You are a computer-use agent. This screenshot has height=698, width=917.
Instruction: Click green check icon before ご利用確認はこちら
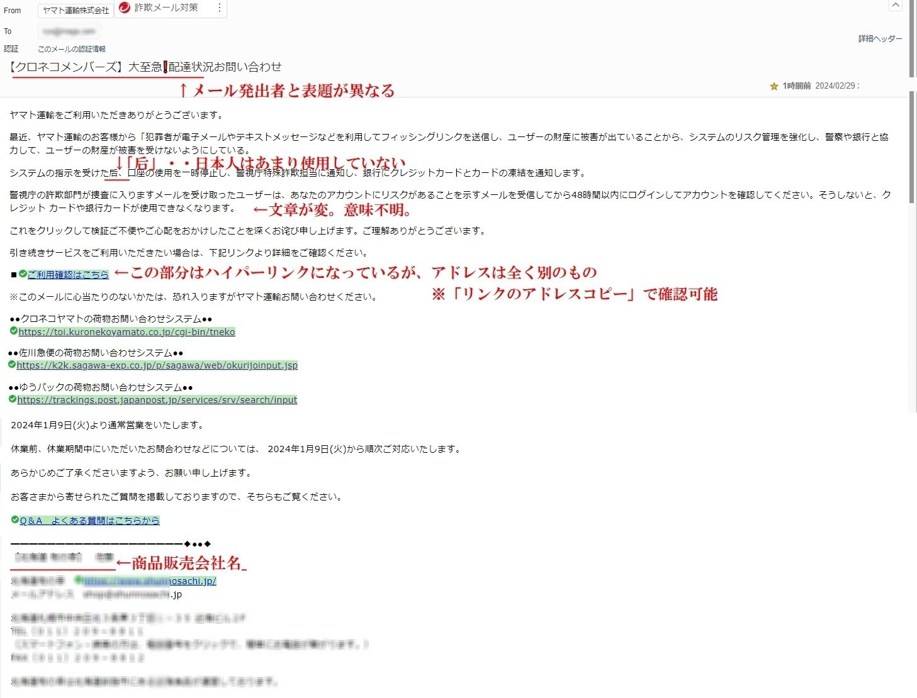pos(23,274)
